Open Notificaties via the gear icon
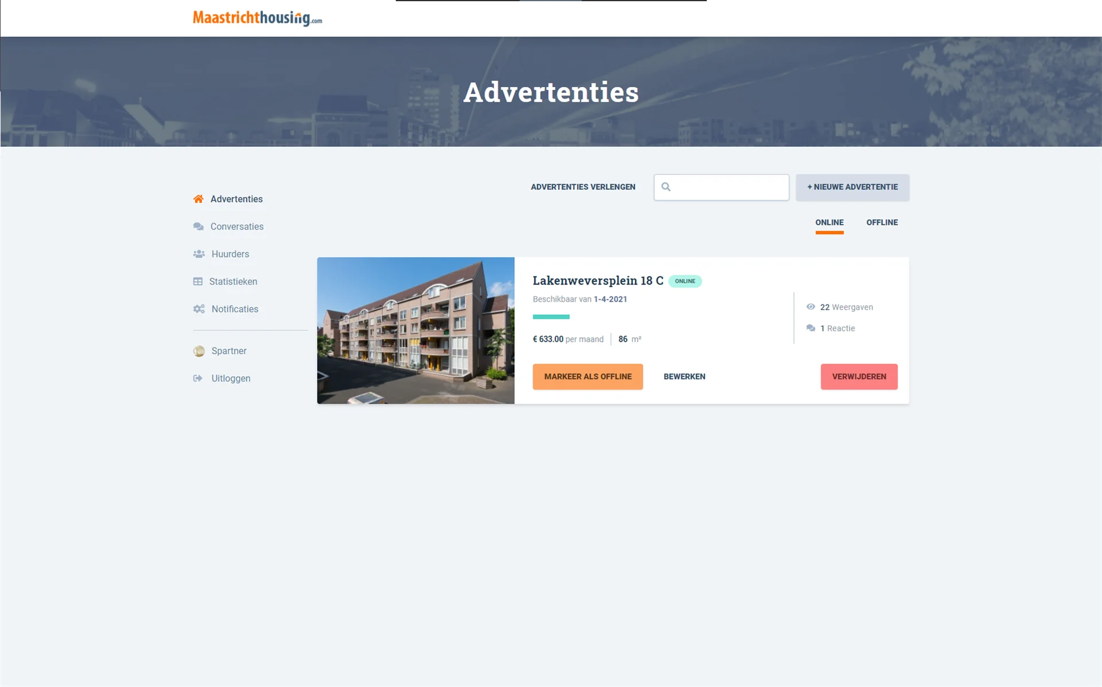Image resolution: width=1102 pixels, height=687 pixels. pyautogui.click(x=199, y=309)
